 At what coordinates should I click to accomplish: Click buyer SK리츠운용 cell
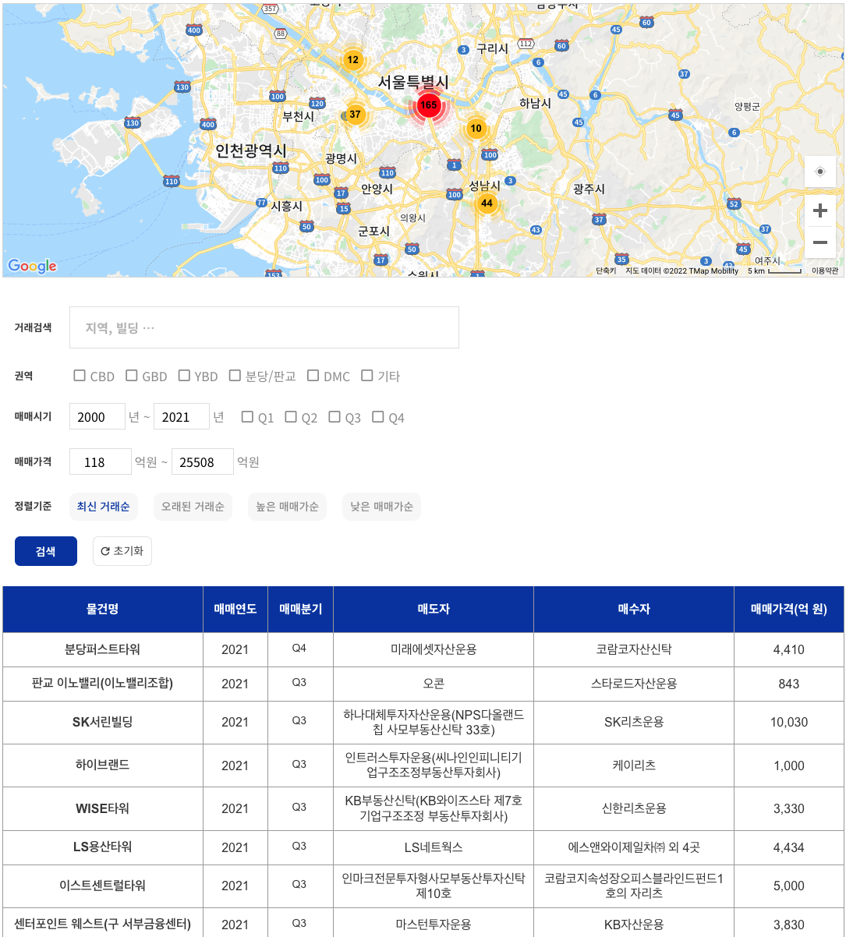pyautogui.click(x=634, y=722)
